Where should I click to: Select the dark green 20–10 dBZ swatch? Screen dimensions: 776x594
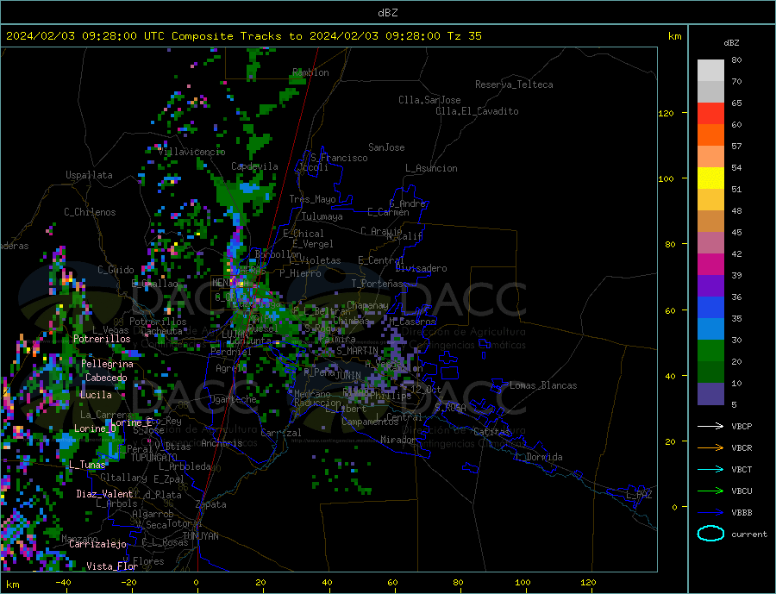tap(710, 372)
